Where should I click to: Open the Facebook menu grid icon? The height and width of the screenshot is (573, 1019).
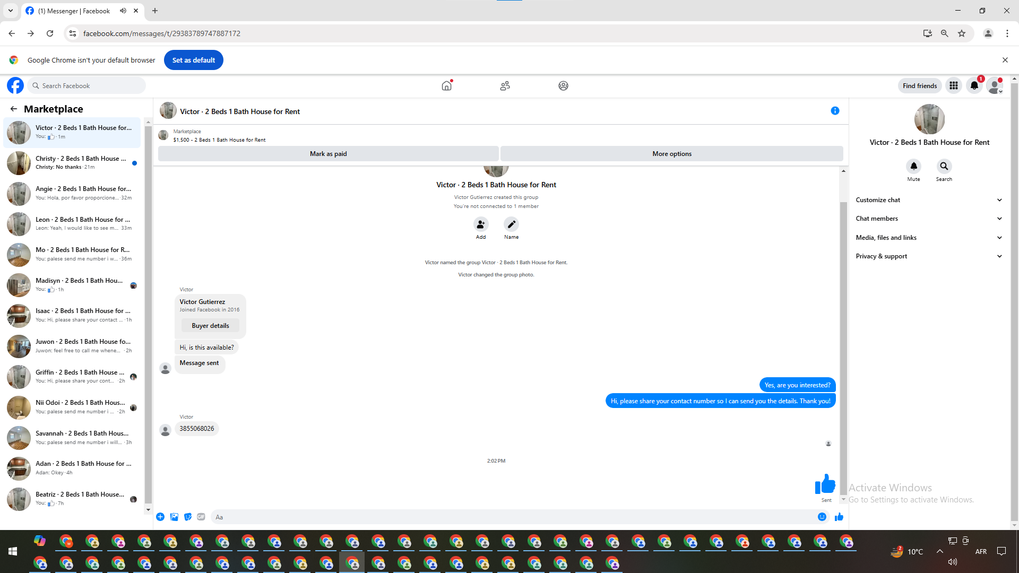pyautogui.click(x=954, y=85)
